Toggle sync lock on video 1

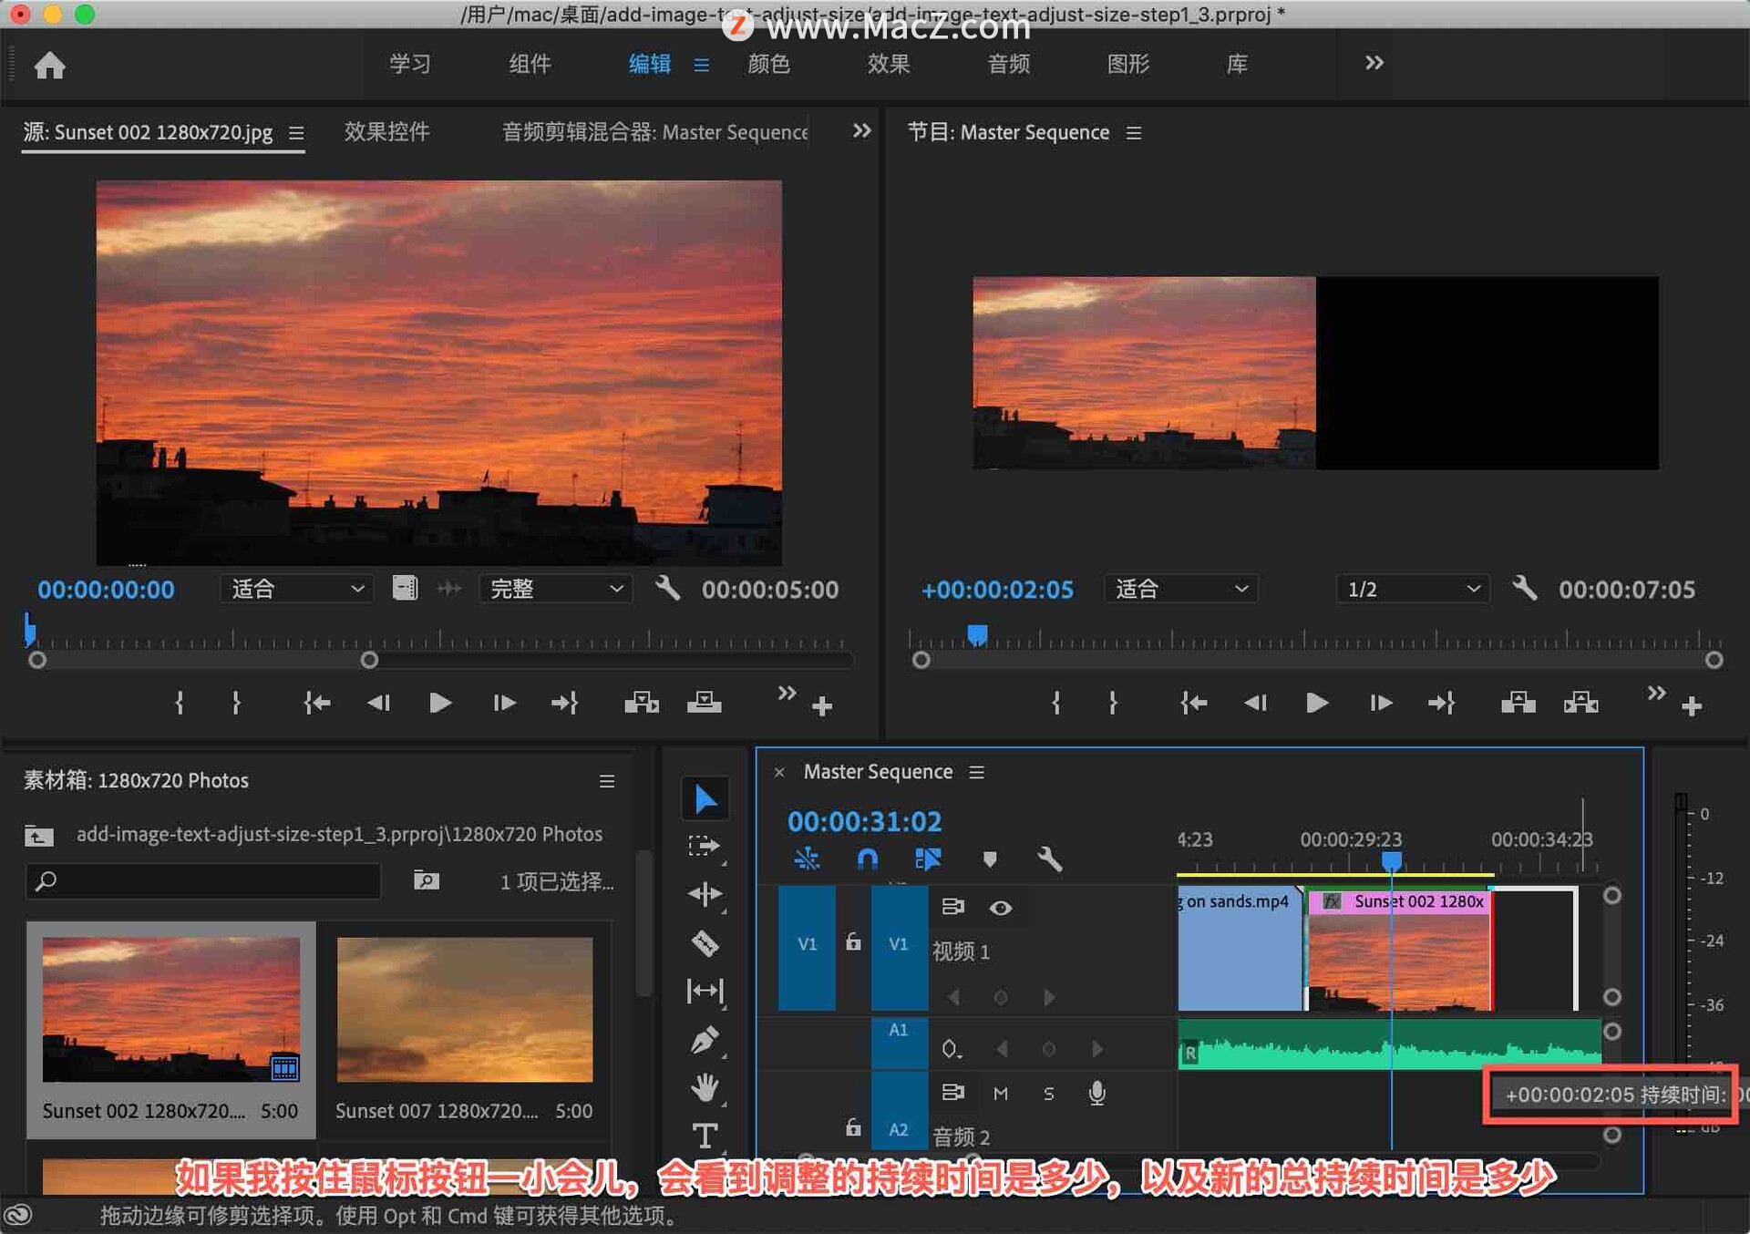tap(952, 907)
